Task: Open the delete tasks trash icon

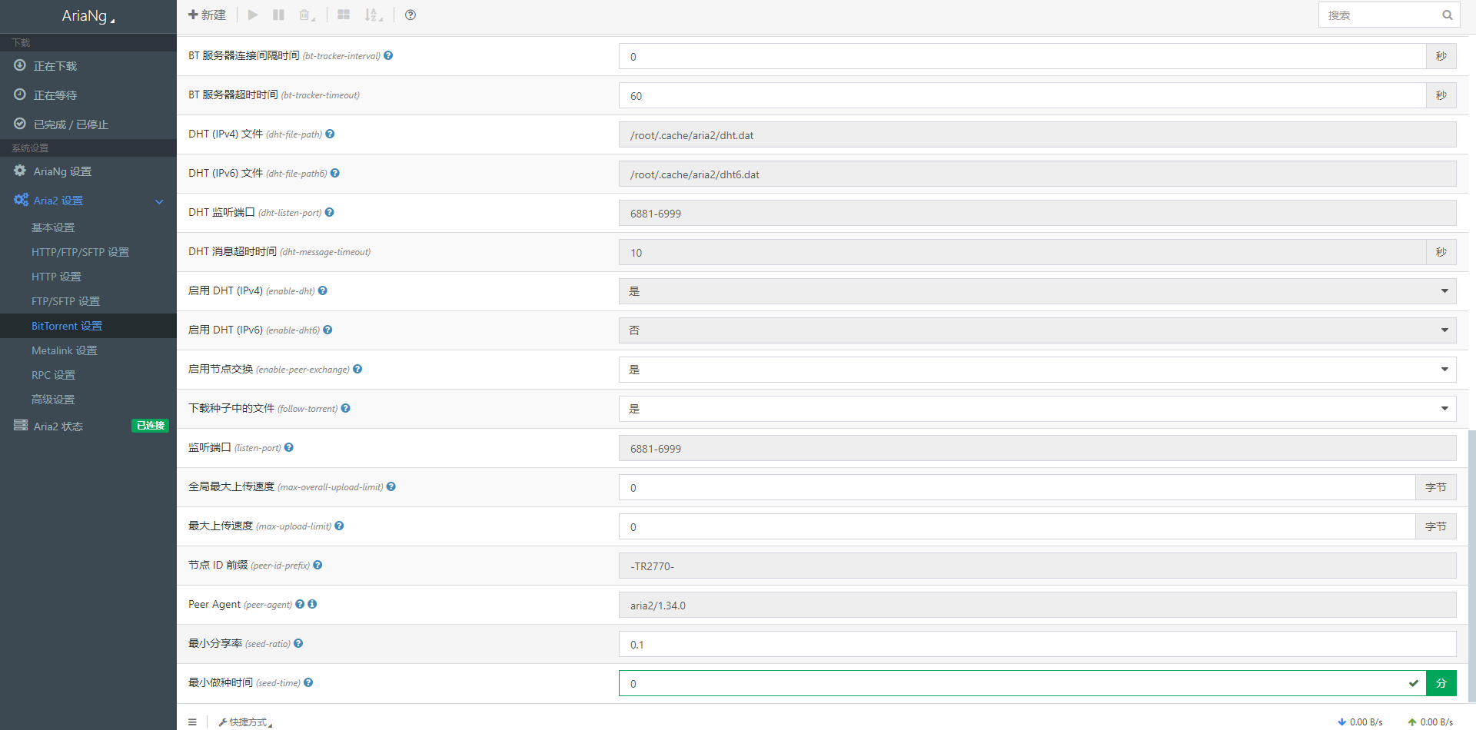Action: (x=304, y=15)
